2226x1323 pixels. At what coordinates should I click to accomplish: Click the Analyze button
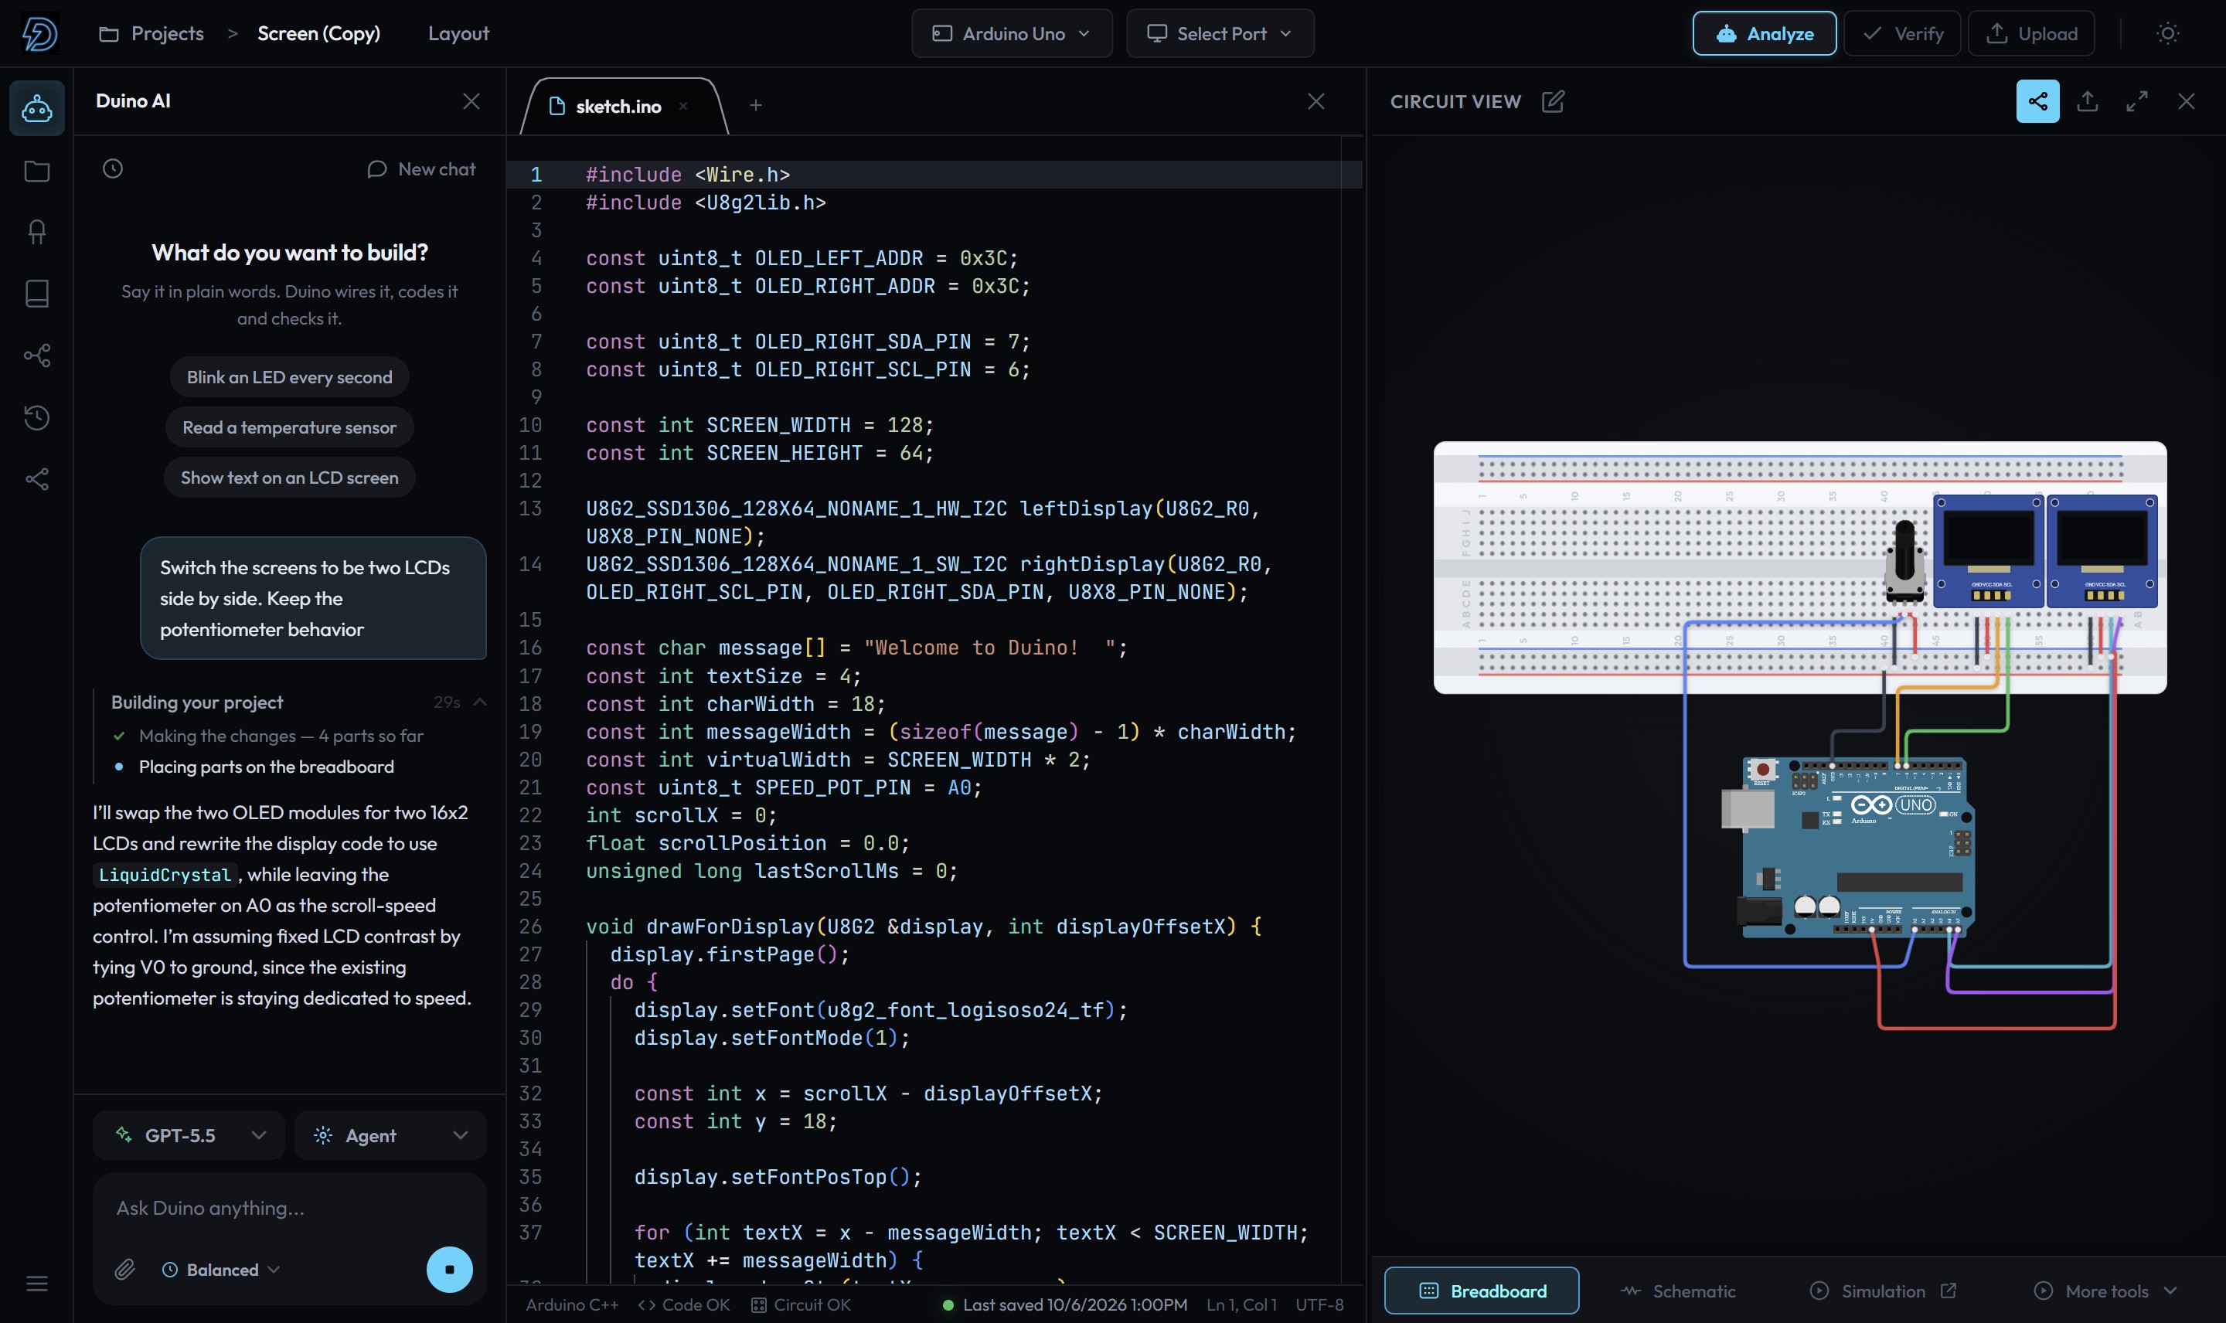[x=1763, y=33]
